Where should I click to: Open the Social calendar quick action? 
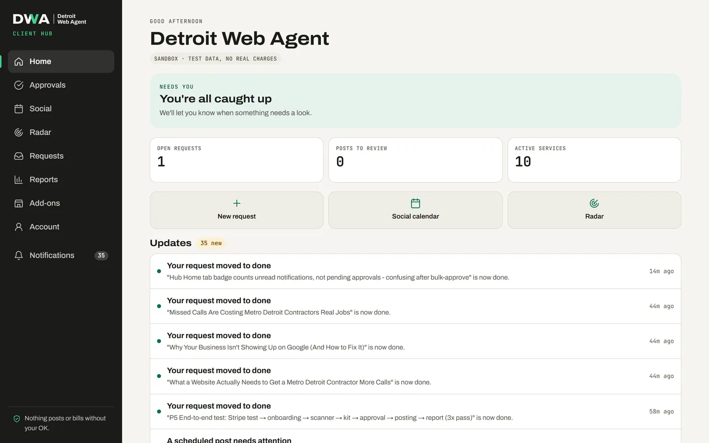pos(416,210)
